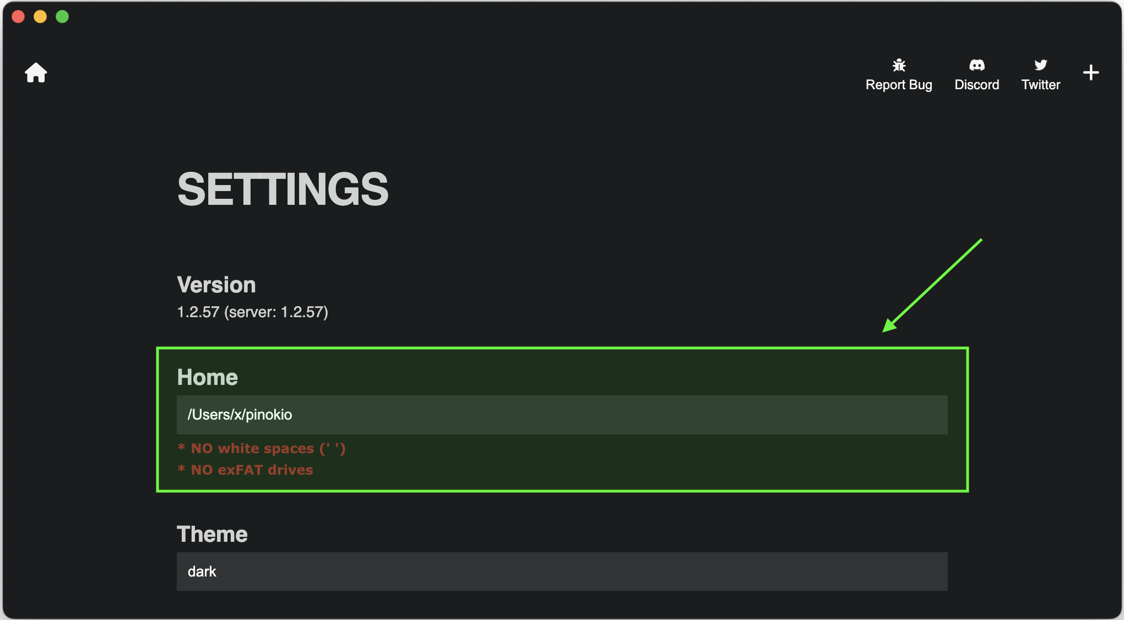Image resolution: width=1124 pixels, height=620 pixels.
Task: Close the window with the red button
Action: tap(18, 17)
